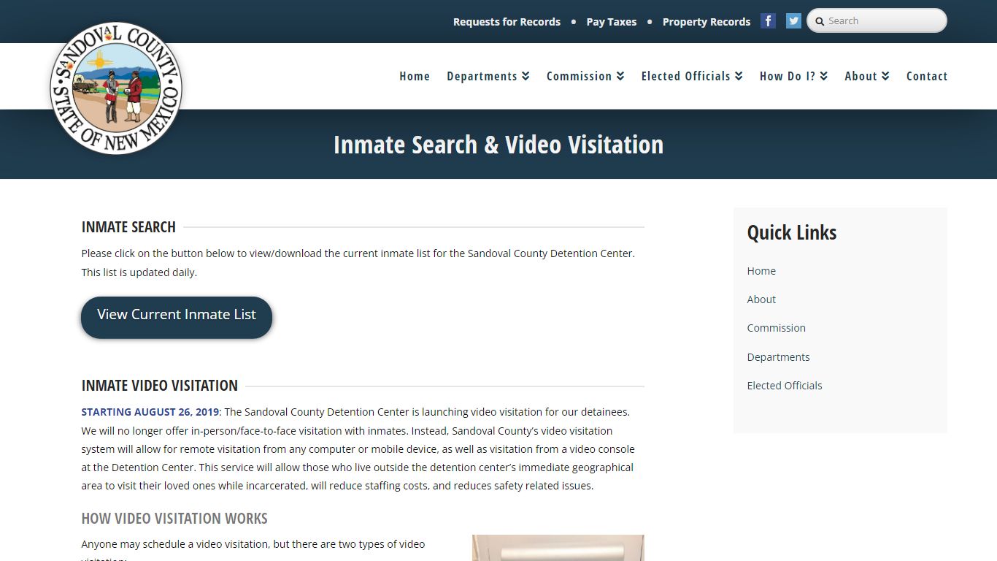Select About in Quick Links
This screenshot has width=997, height=561.
(x=761, y=299)
